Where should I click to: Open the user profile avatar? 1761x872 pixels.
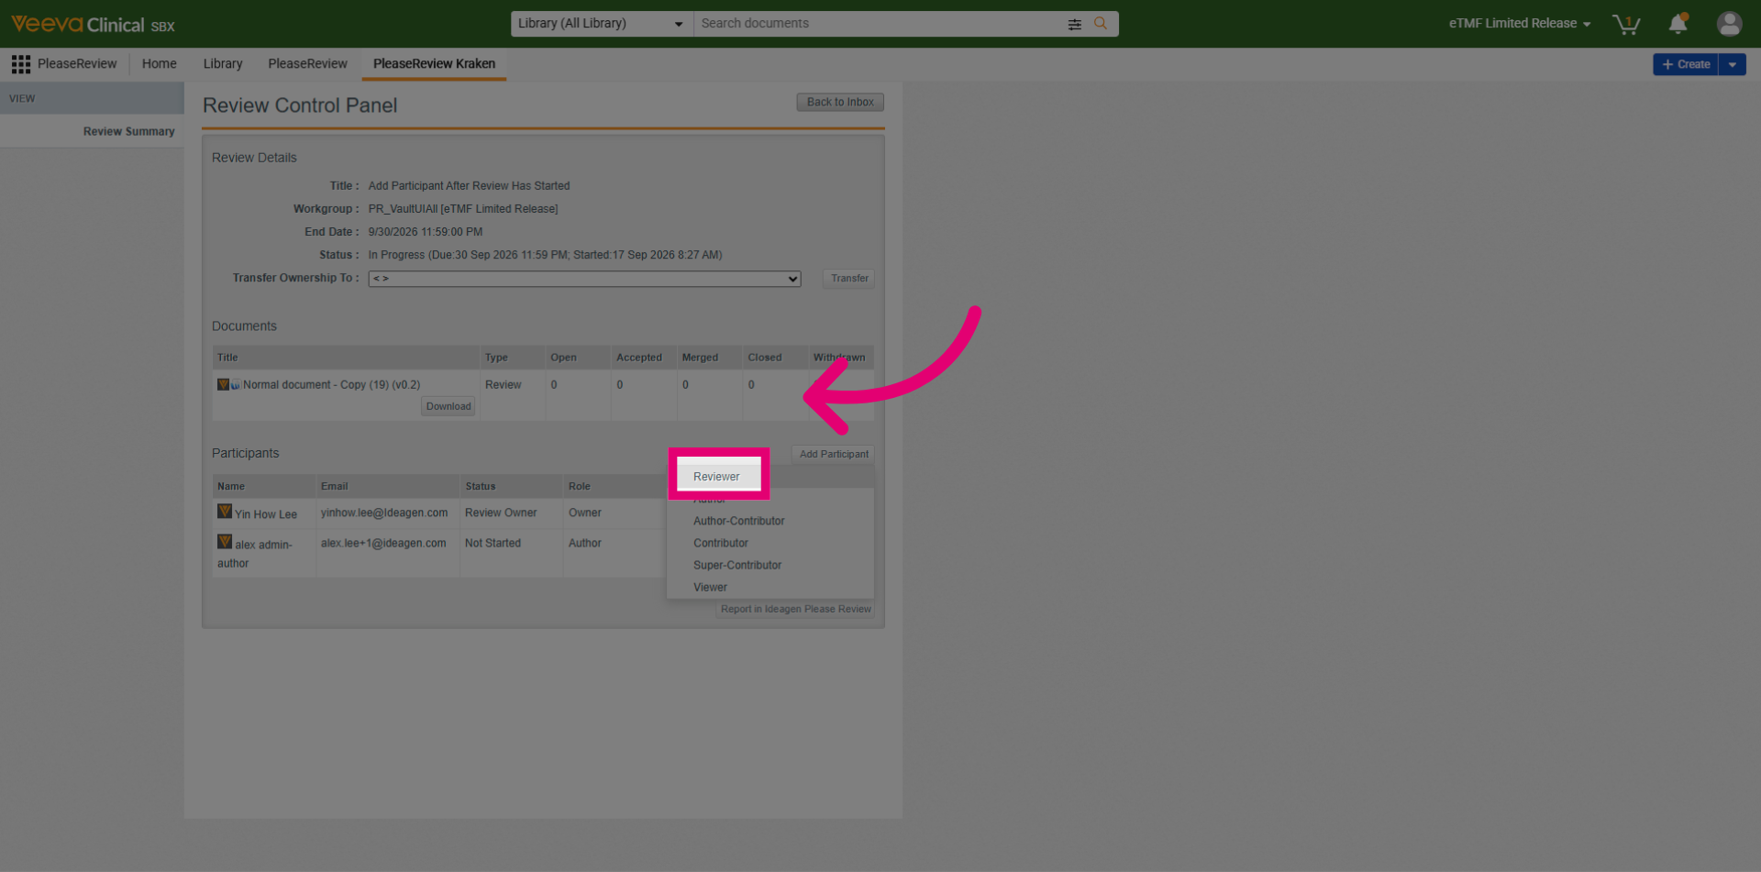(x=1729, y=24)
